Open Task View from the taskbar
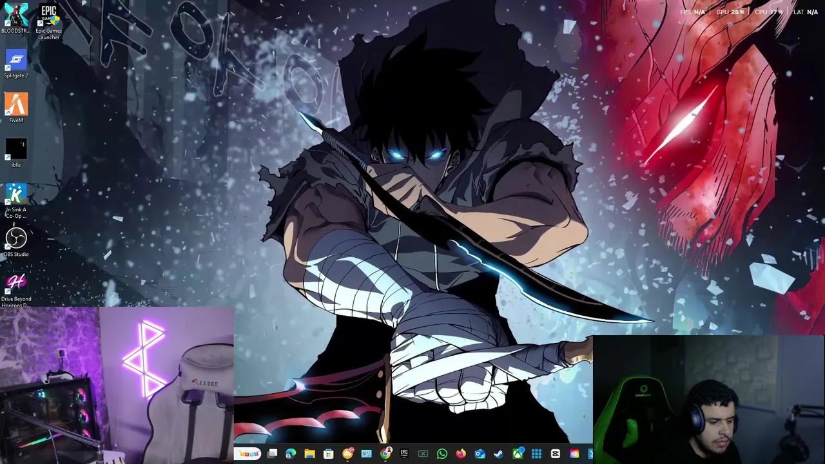Image resolution: width=825 pixels, height=464 pixels. click(272, 454)
